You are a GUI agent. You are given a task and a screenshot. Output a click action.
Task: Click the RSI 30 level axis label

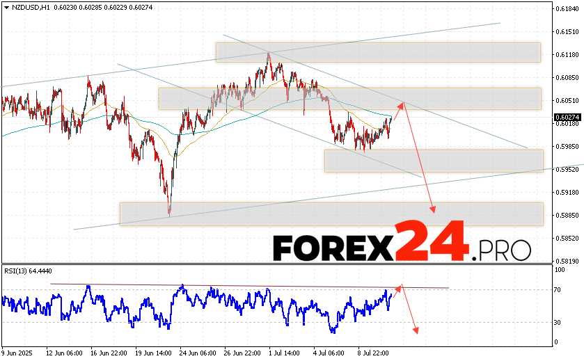pos(558,322)
